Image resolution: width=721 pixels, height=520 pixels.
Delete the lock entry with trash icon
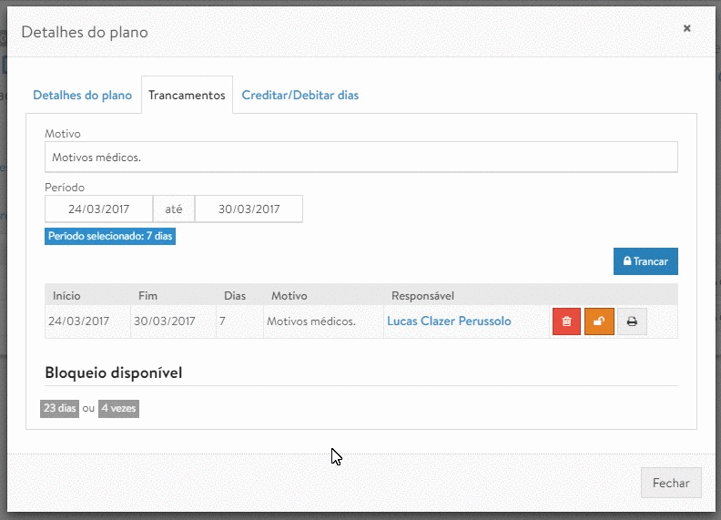click(566, 321)
